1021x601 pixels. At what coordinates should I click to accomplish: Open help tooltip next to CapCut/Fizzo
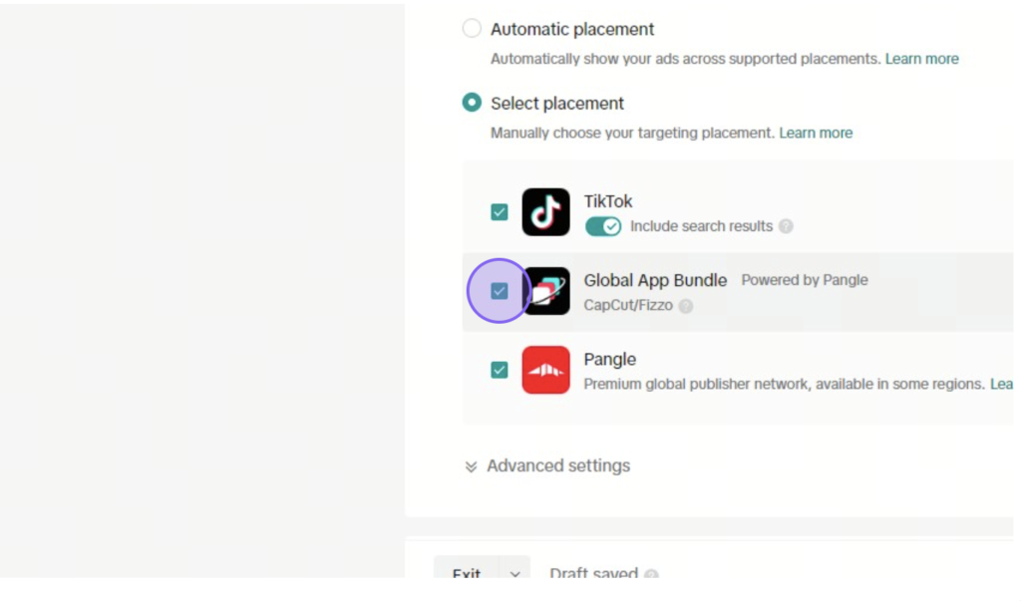[686, 306]
